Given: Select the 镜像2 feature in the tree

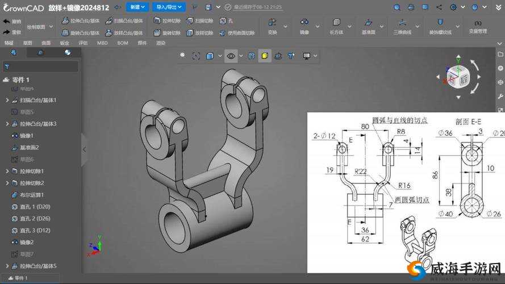Looking at the screenshot, I should click(23, 242).
